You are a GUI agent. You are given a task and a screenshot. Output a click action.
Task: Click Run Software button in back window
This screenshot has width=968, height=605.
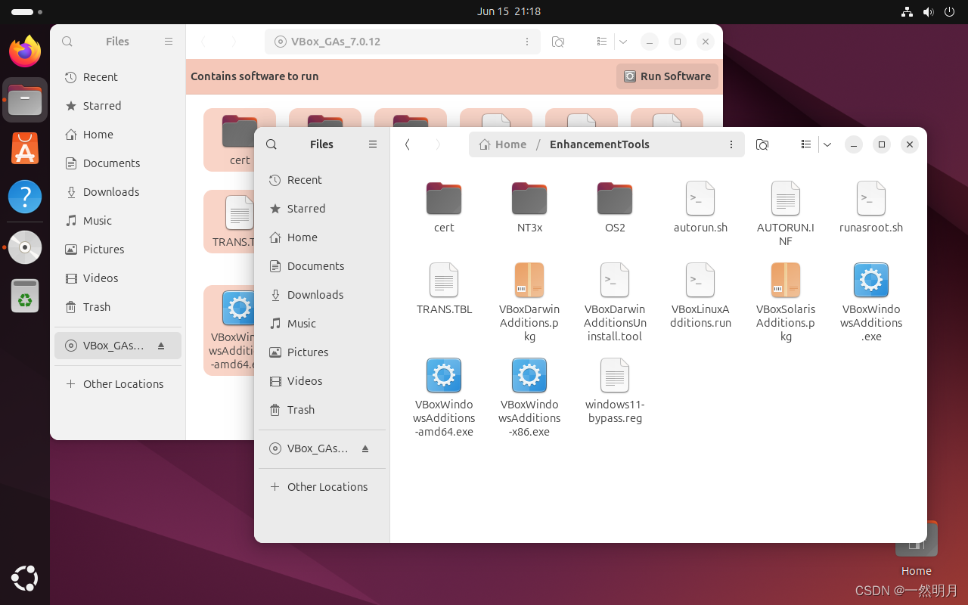pyautogui.click(x=667, y=76)
